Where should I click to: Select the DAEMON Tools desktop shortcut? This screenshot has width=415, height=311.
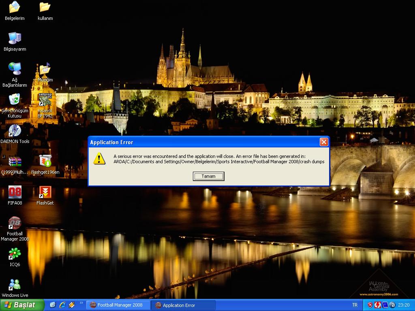coord(15,131)
